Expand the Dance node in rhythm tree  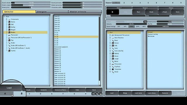[110, 43]
